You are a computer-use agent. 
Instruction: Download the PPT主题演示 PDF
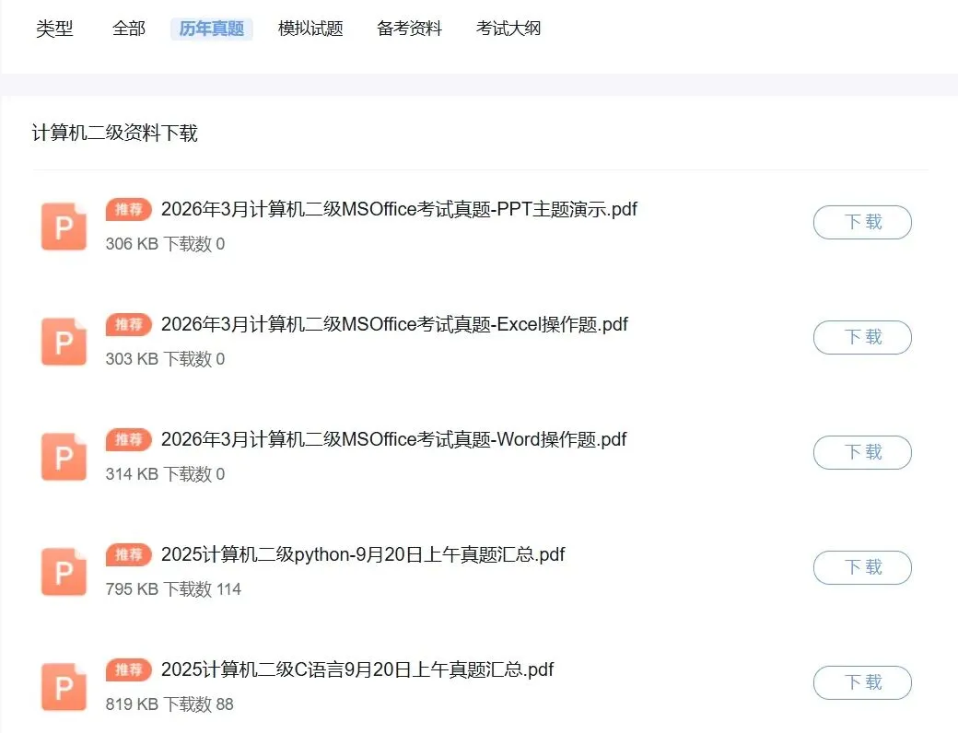pos(862,222)
